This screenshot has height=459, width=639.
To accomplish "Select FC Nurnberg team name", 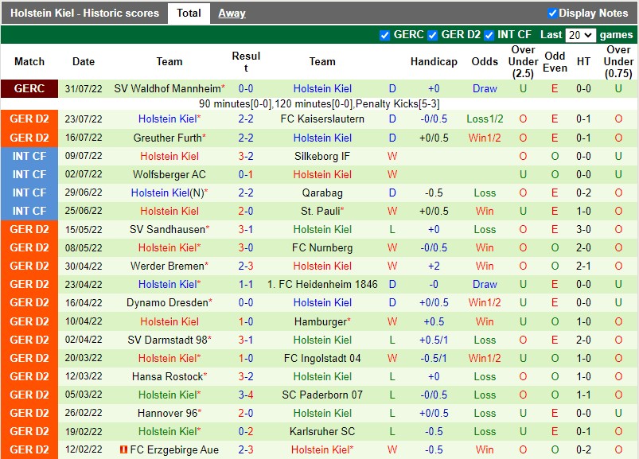I will (x=322, y=247).
